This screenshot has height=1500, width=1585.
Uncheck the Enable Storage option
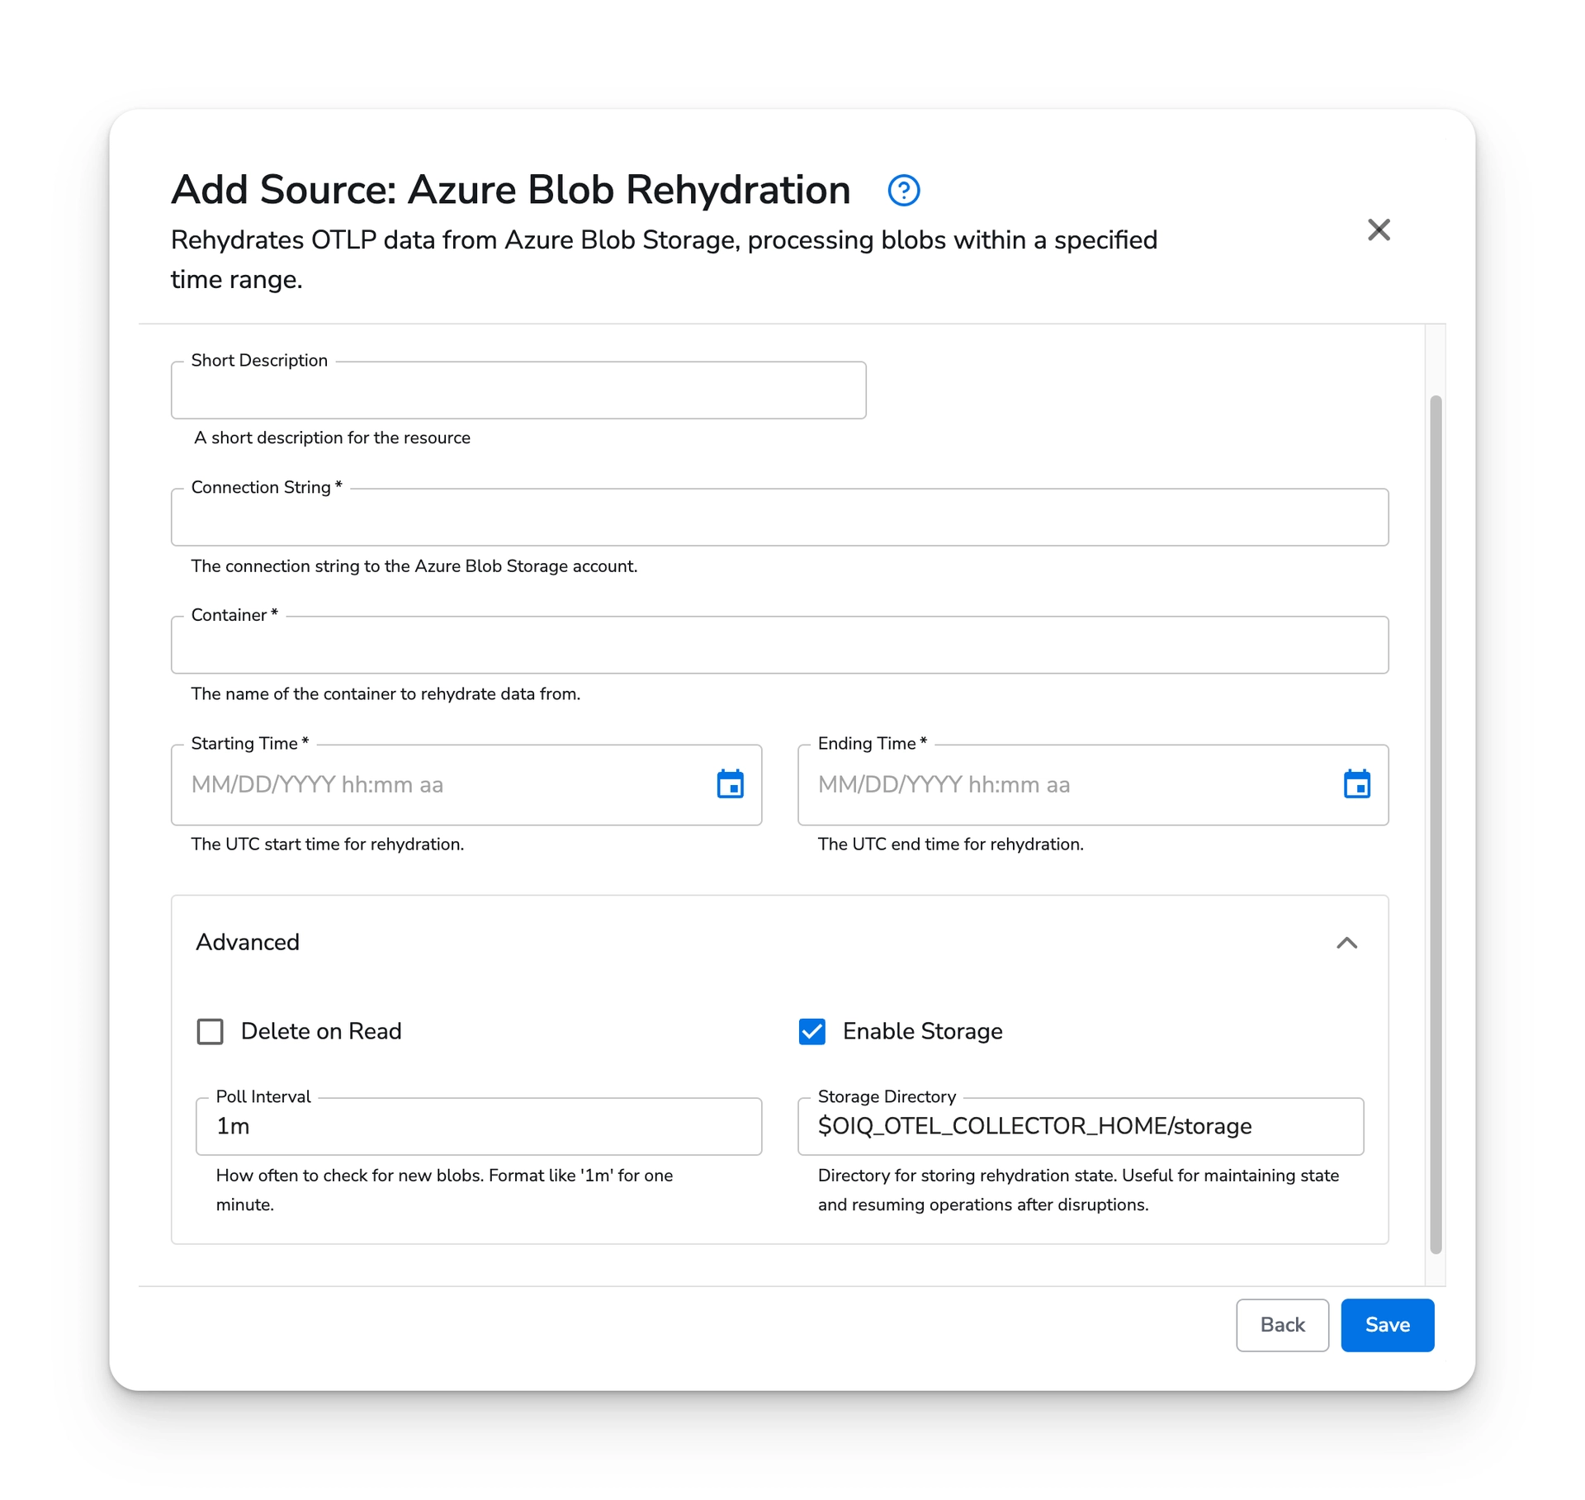coord(811,1031)
